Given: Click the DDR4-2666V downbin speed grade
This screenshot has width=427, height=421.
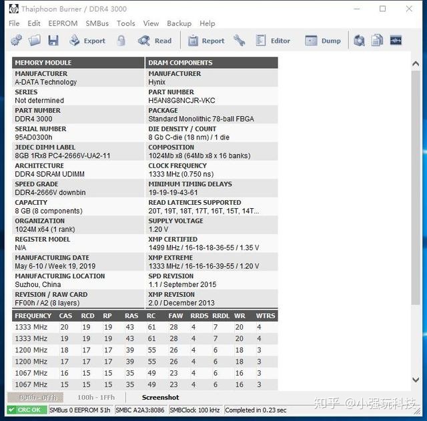Looking at the screenshot, I should pyautogui.click(x=50, y=193).
